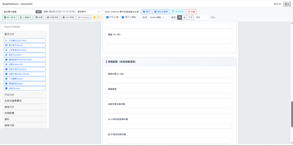Open 表單預覽 (form preview)
The image size is (293, 146).
(53, 17)
